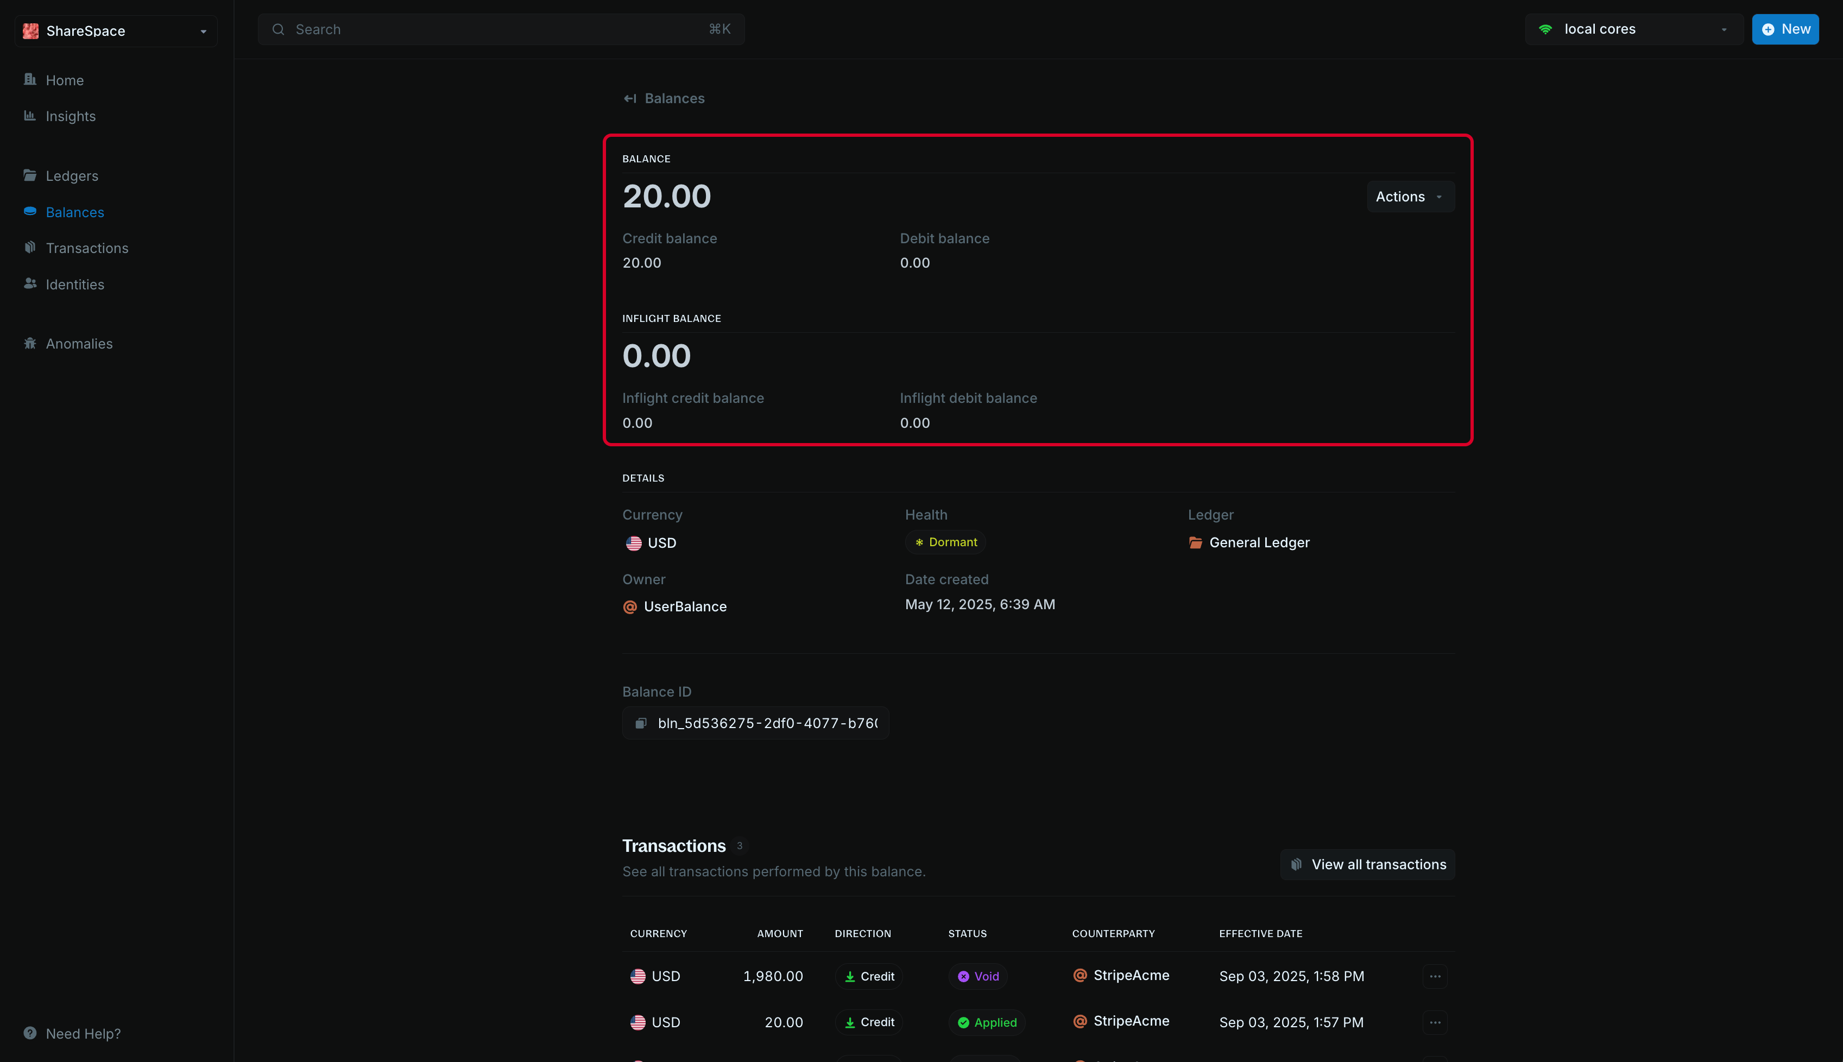Viewport: 1843px width, 1062px height.
Task: Click the Home sidebar icon
Action: [x=30, y=79]
